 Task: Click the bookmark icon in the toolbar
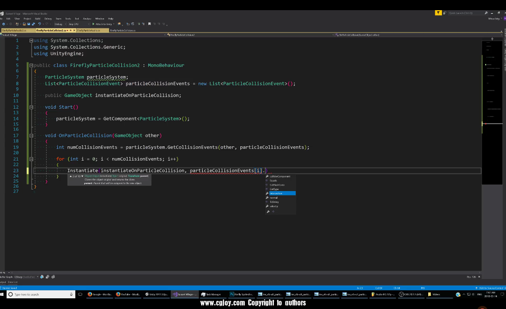click(149, 24)
